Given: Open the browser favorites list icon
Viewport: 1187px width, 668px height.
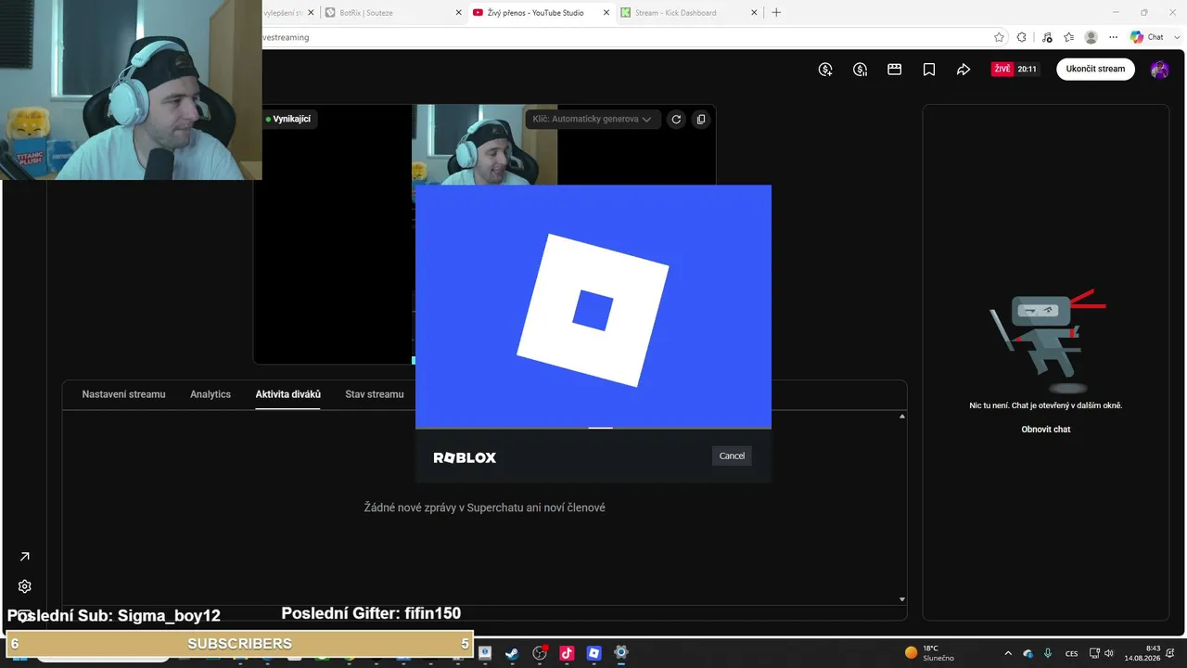Looking at the screenshot, I should (1069, 37).
